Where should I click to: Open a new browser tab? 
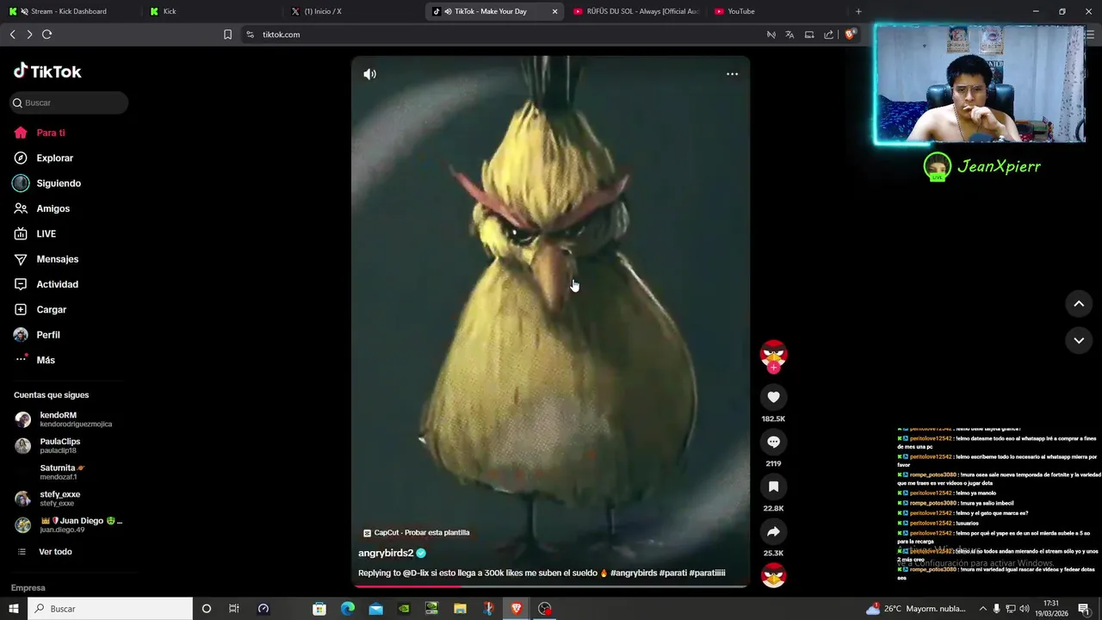click(858, 11)
